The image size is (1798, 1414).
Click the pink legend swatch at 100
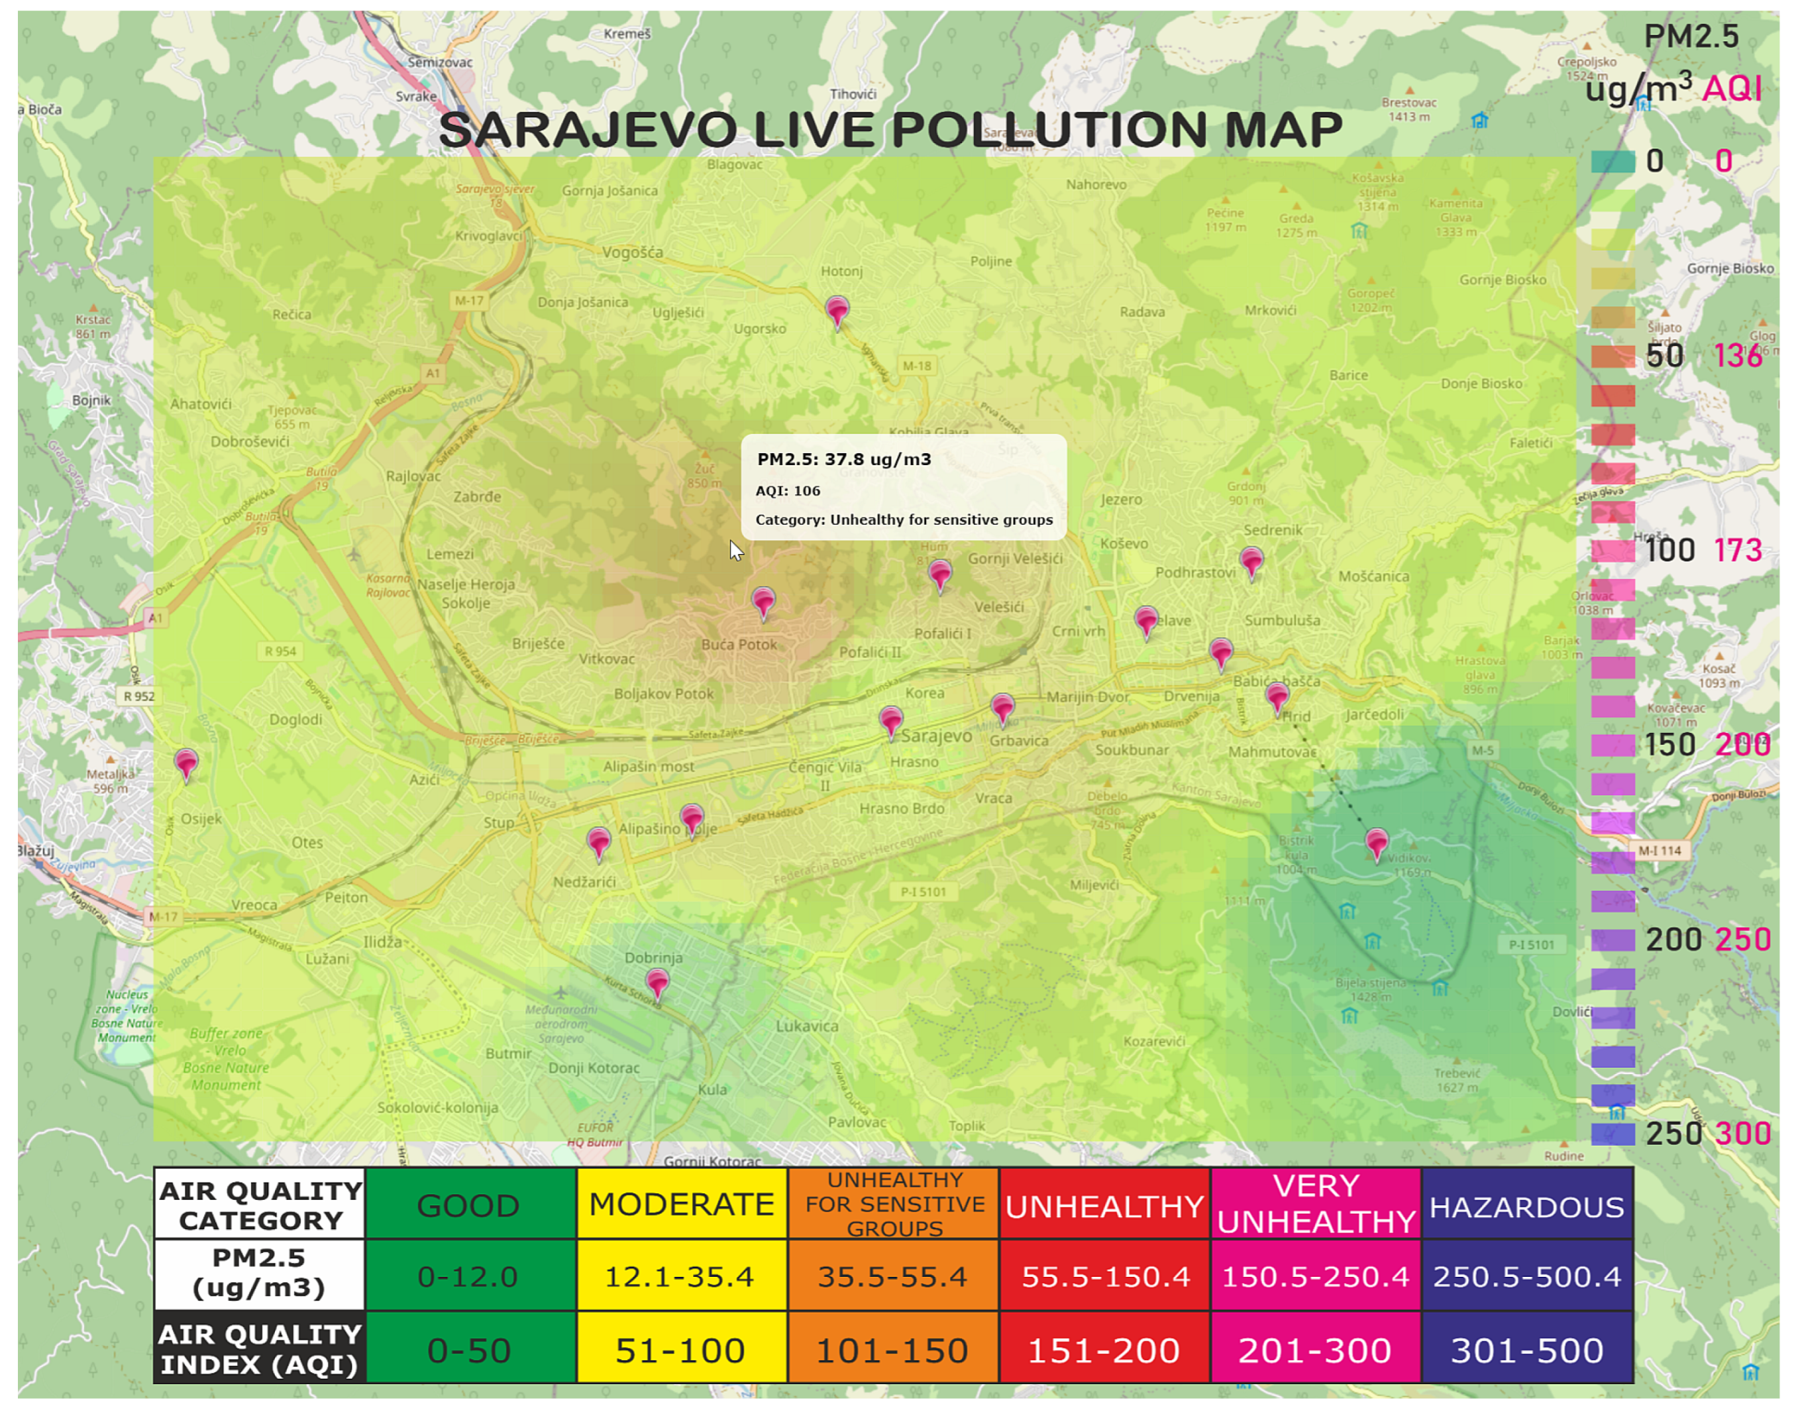pyautogui.click(x=1613, y=551)
